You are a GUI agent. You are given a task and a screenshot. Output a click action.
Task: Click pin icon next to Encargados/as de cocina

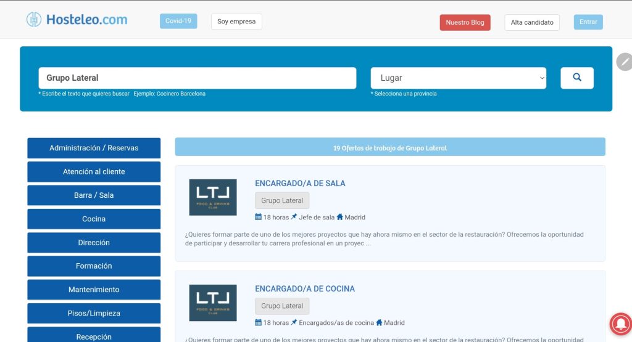click(x=294, y=322)
